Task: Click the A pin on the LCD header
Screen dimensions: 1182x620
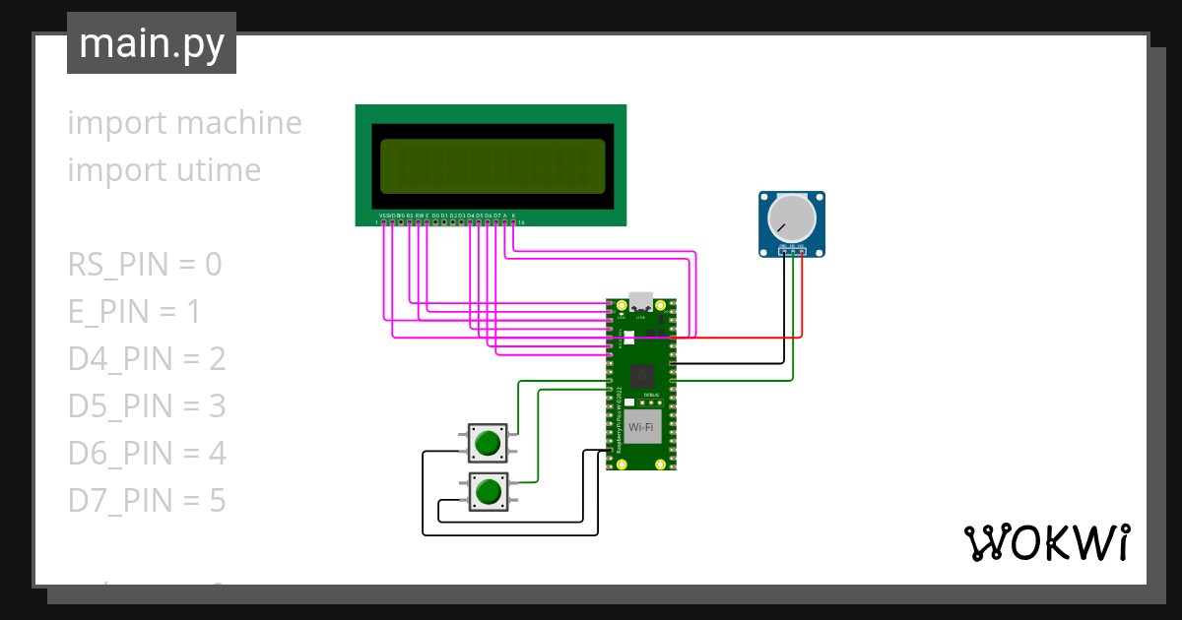Action: 504,221
